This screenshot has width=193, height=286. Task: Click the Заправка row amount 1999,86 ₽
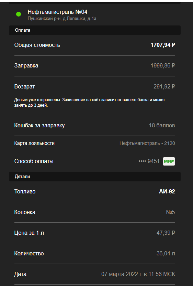tap(163, 65)
